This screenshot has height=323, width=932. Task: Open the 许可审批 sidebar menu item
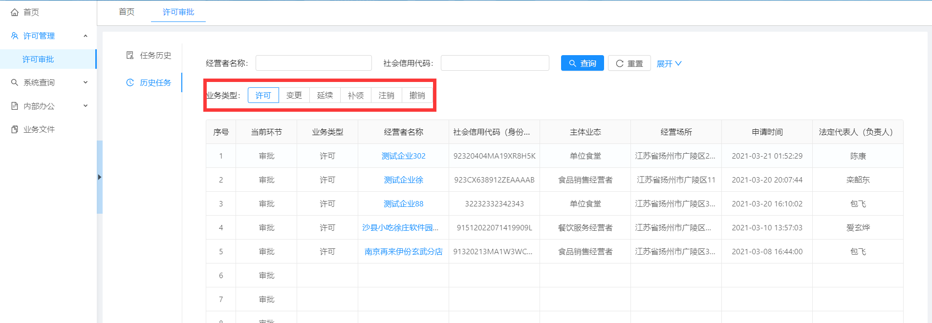point(38,59)
